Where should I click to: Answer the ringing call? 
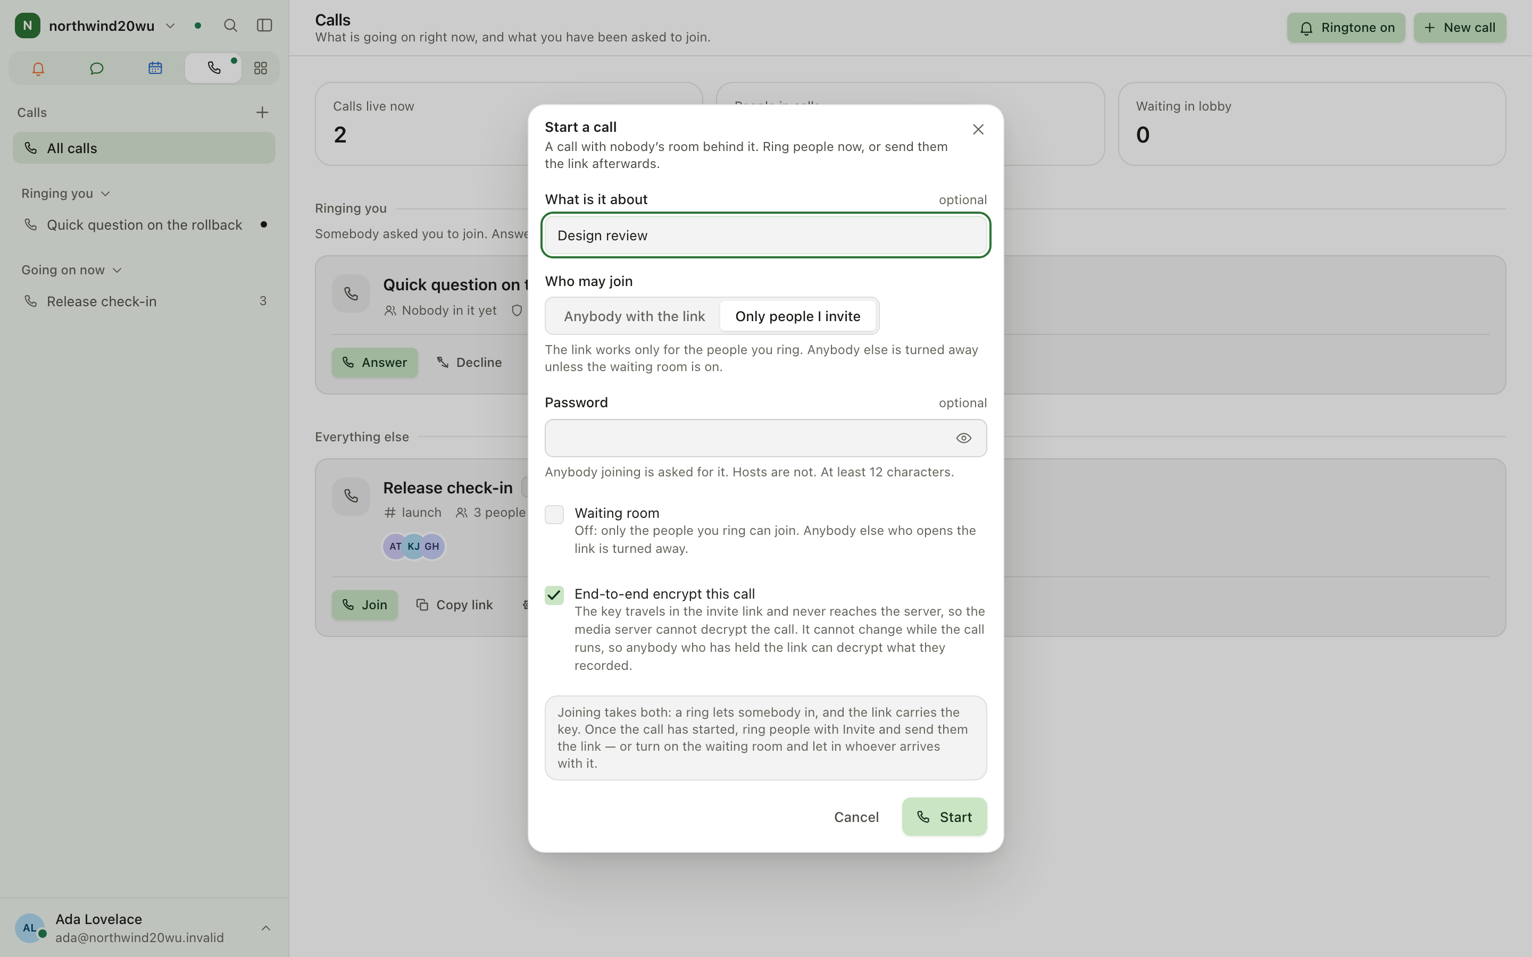375,363
